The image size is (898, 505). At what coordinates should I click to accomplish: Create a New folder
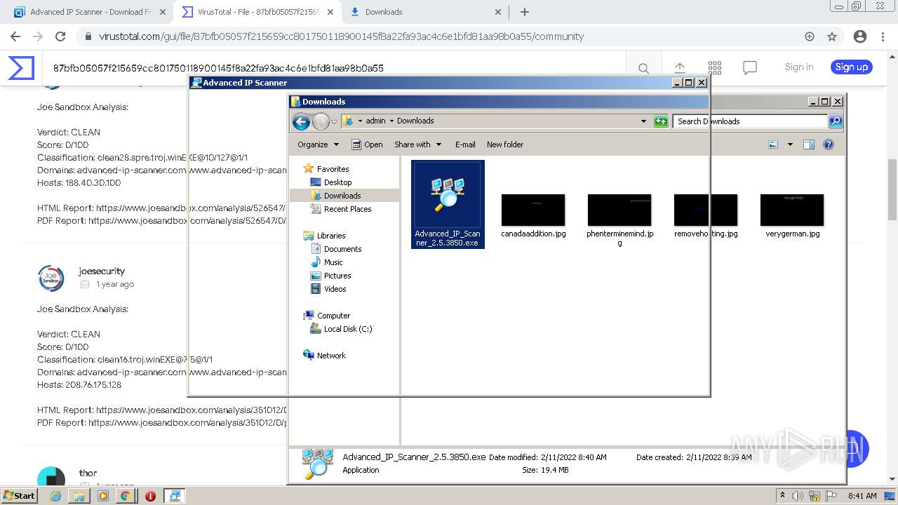coord(505,144)
